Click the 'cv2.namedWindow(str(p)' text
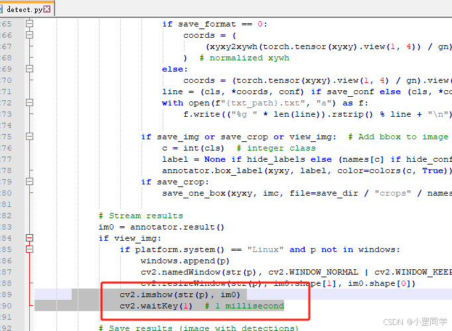The height and width of the screenshot is (331, 452). (x=198, y=272)
